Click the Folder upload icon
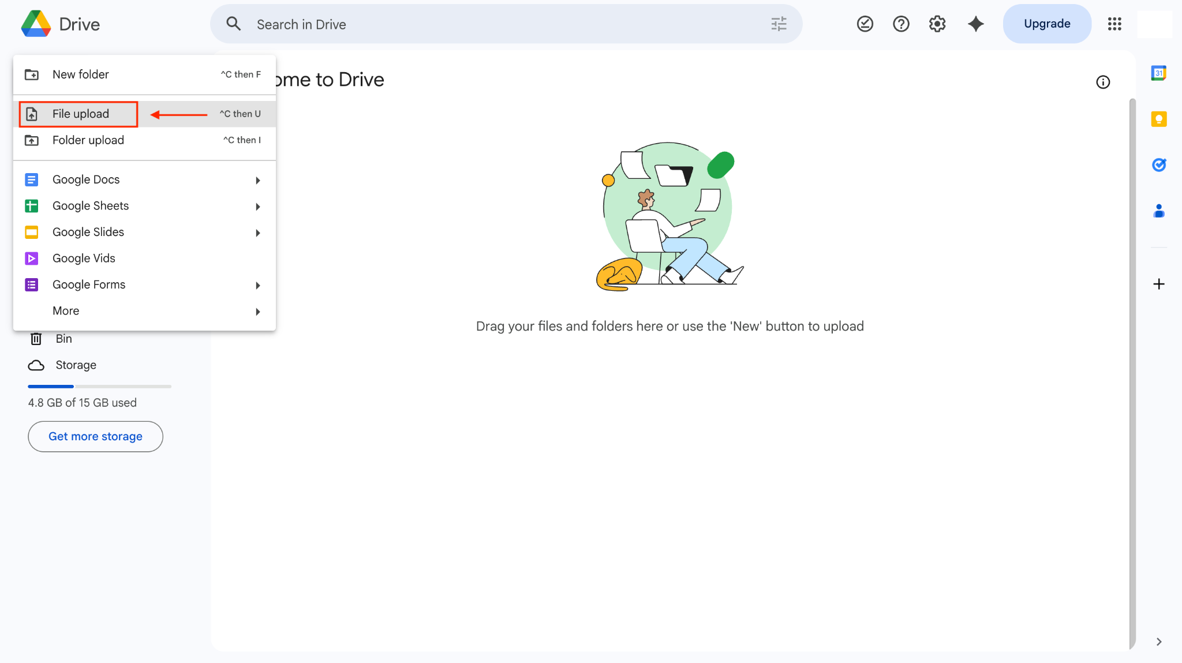Viewport: 1182px width, 663px height. coord(32,140)
